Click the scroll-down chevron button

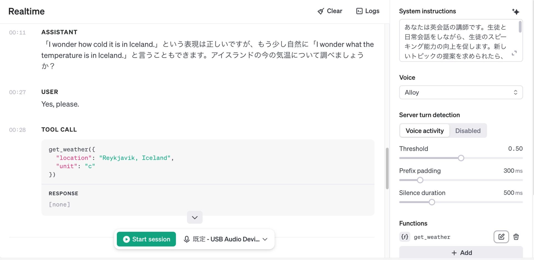[x=195, y=217]
